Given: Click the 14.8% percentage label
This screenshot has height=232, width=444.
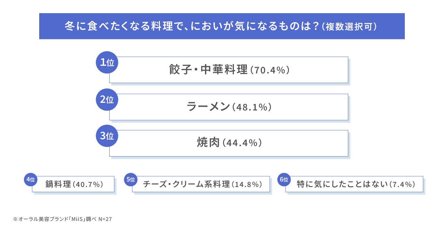Looking at the screenshot, I should point(246,185).
